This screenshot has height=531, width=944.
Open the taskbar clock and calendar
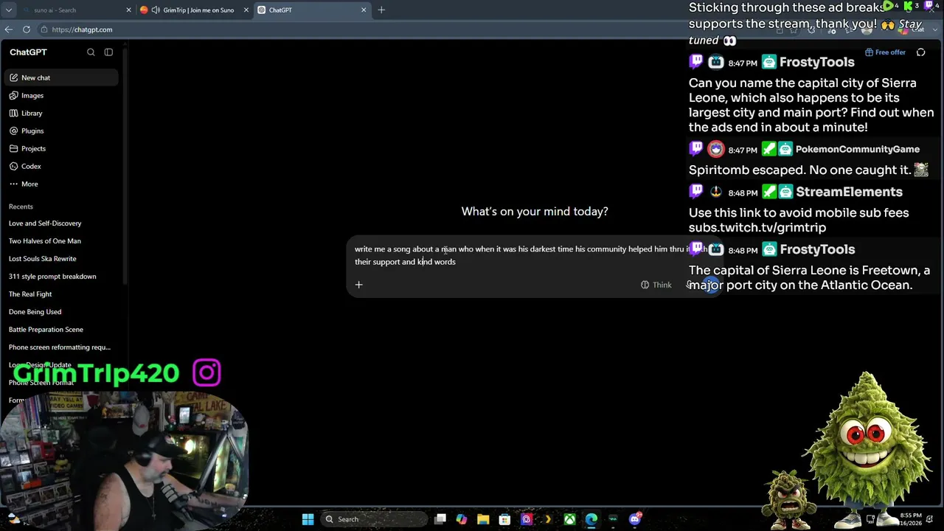pos(910,519)
